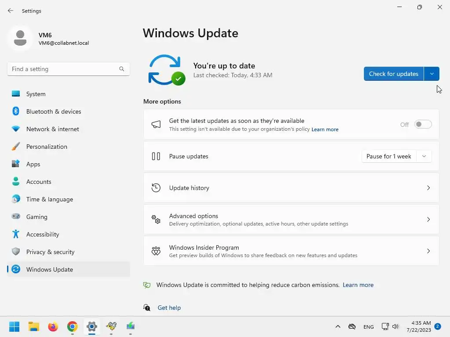The width and height of the screenshot is (450, 337).
Task: Open Check for updates dropdown arrow
Action: pos(432,74)
